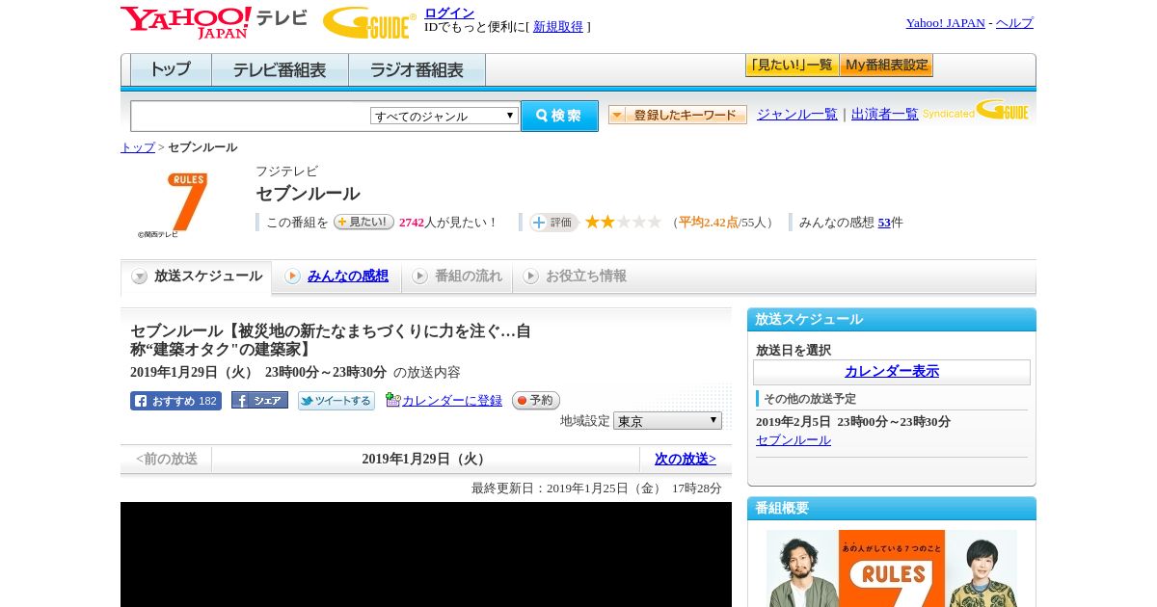Open the ジャンル一覧 link
The width and height of the screenshot is (1157, 607).
tap(797, 114)
